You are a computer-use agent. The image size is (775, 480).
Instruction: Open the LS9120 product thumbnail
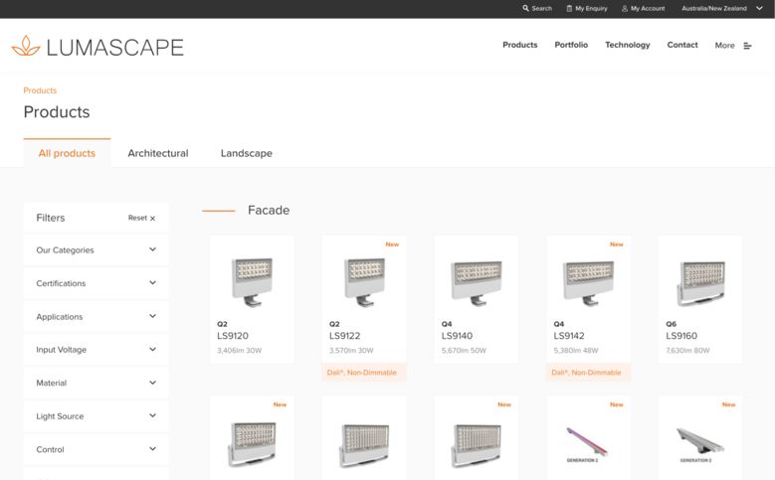(252, 281)
